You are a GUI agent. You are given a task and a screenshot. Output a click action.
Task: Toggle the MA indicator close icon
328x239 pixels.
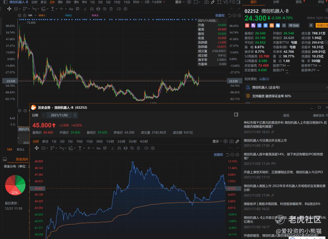pos(25,15)
